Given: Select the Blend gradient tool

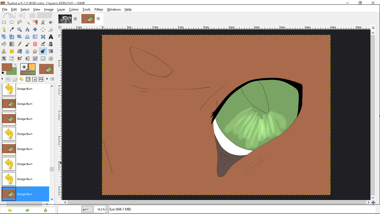Looking at the screenshot, I should tap(12, 44).
